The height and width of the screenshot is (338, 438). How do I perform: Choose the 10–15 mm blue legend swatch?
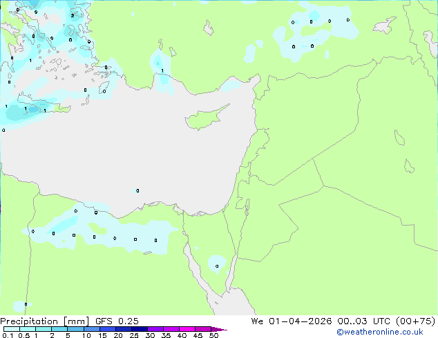pyautogui.click(x=91, y=329)
